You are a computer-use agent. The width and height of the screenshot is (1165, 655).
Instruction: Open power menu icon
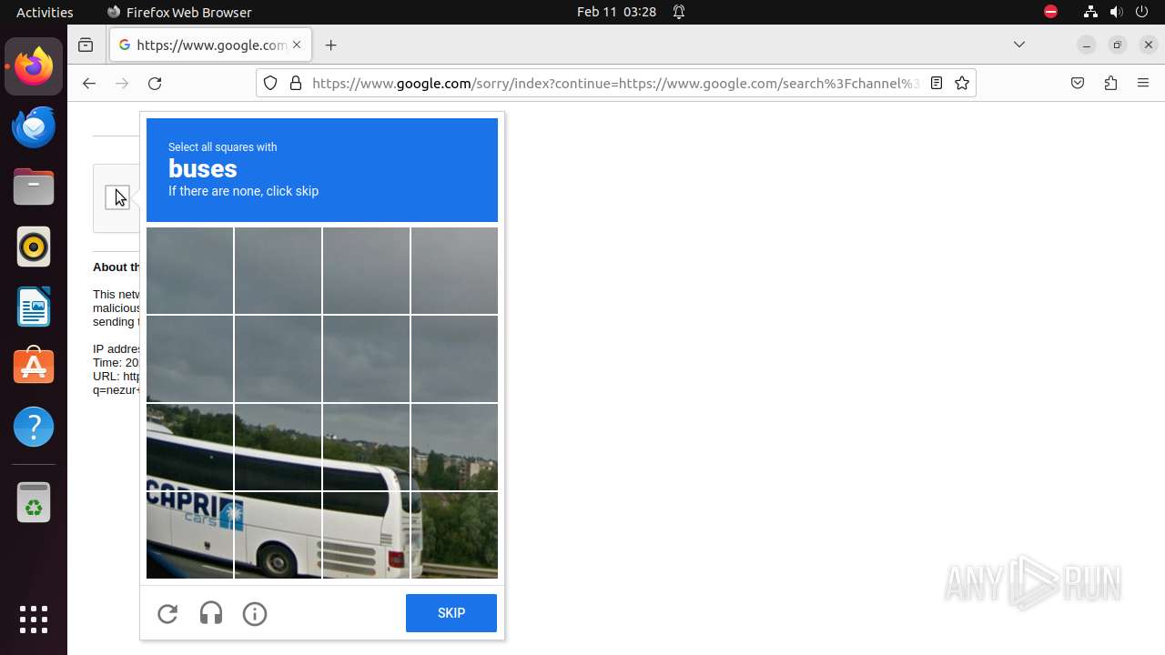(1142, 12)
